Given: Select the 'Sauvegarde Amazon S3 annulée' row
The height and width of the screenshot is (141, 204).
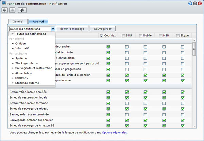Looking at the screenshot, I should (100, 120).
